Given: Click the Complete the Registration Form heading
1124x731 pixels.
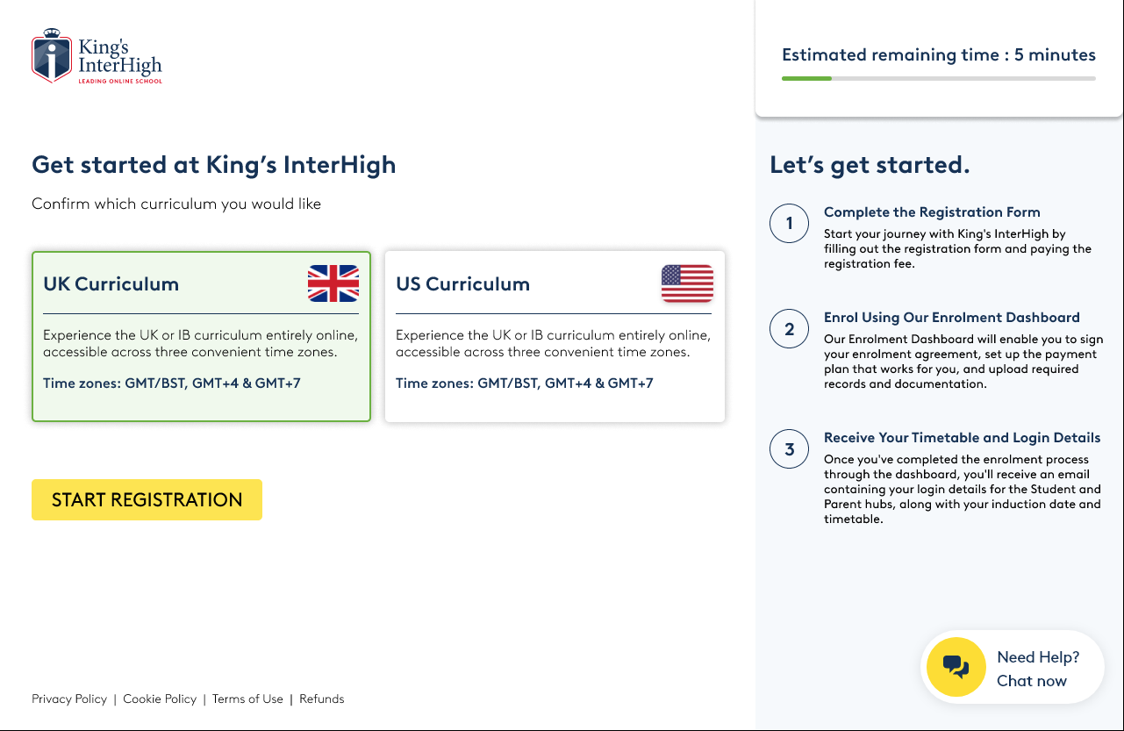Looking at the screenshot, I should [932, 212].
